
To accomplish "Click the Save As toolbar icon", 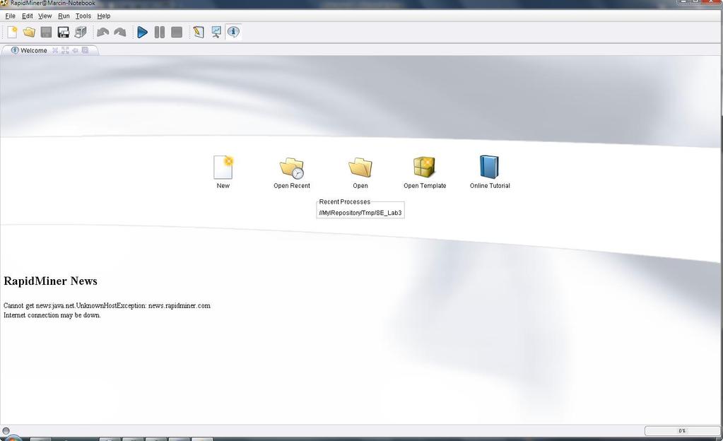I will 63,33.
